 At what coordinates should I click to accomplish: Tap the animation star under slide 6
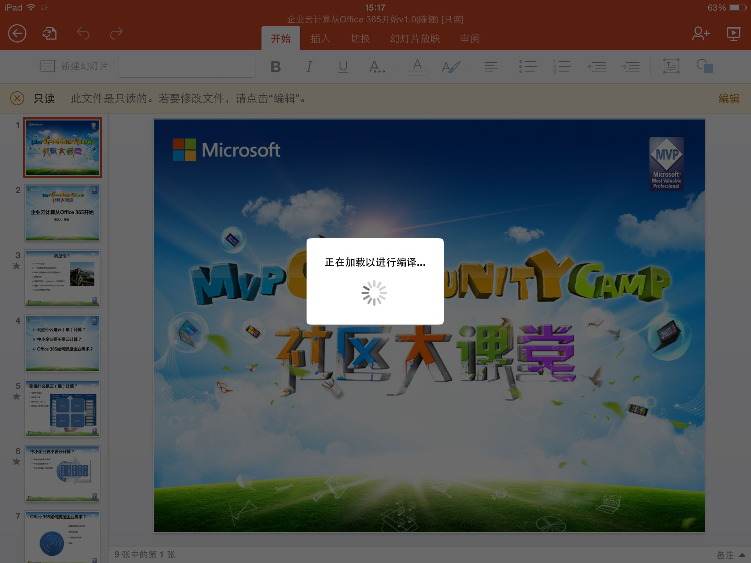click(16, 461)
